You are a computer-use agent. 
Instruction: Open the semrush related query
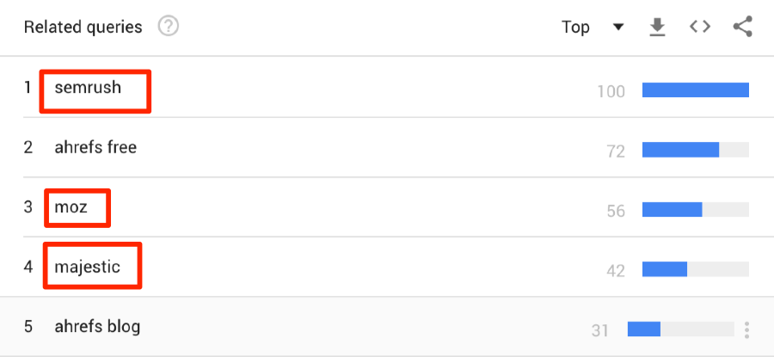click(x=88, y=88)
